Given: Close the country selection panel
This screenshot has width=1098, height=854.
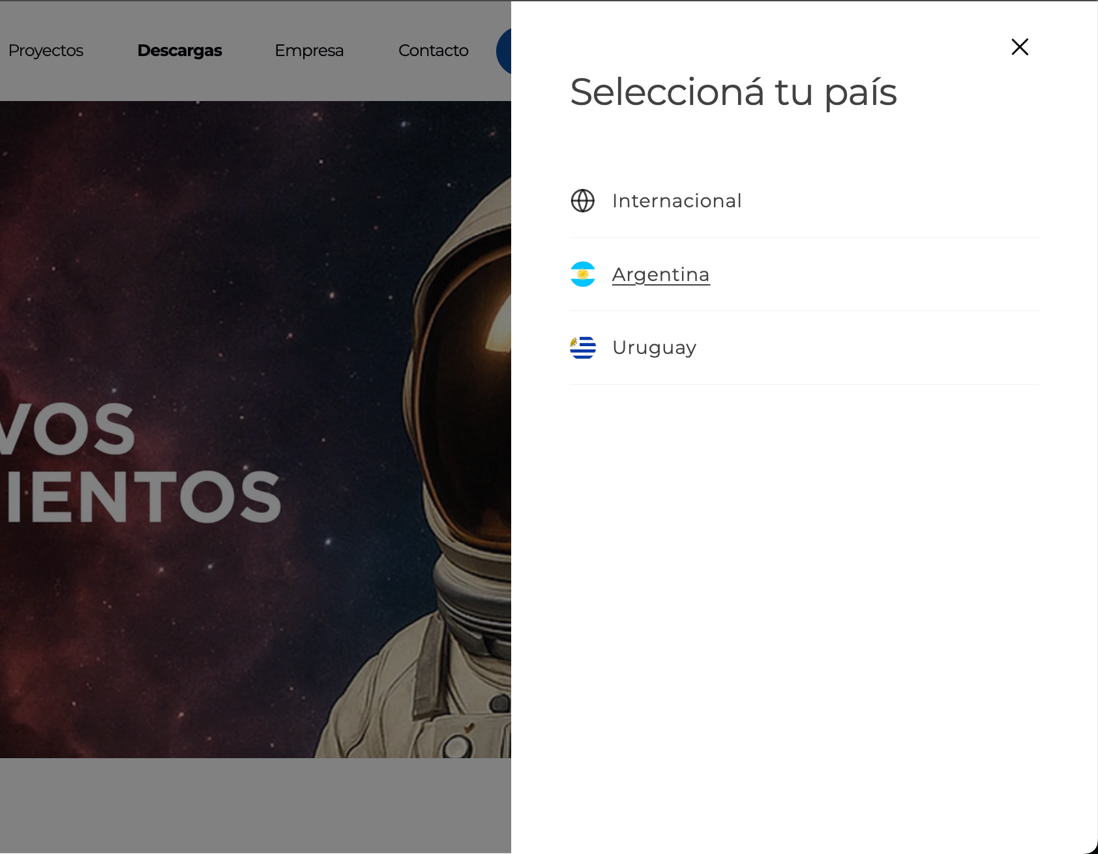Looking at the screenshot, I should coord(1020,47).
